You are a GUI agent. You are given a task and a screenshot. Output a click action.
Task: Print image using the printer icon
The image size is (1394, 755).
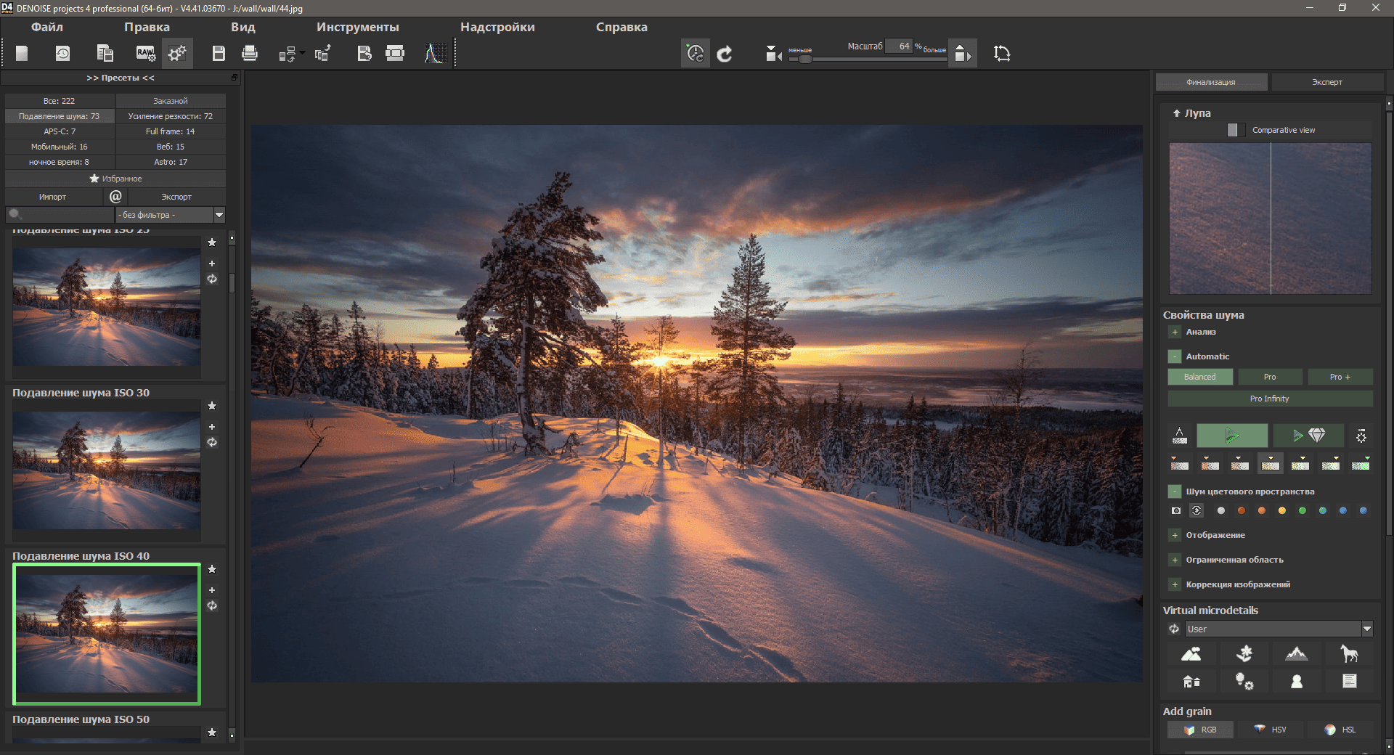pos(250,53)
